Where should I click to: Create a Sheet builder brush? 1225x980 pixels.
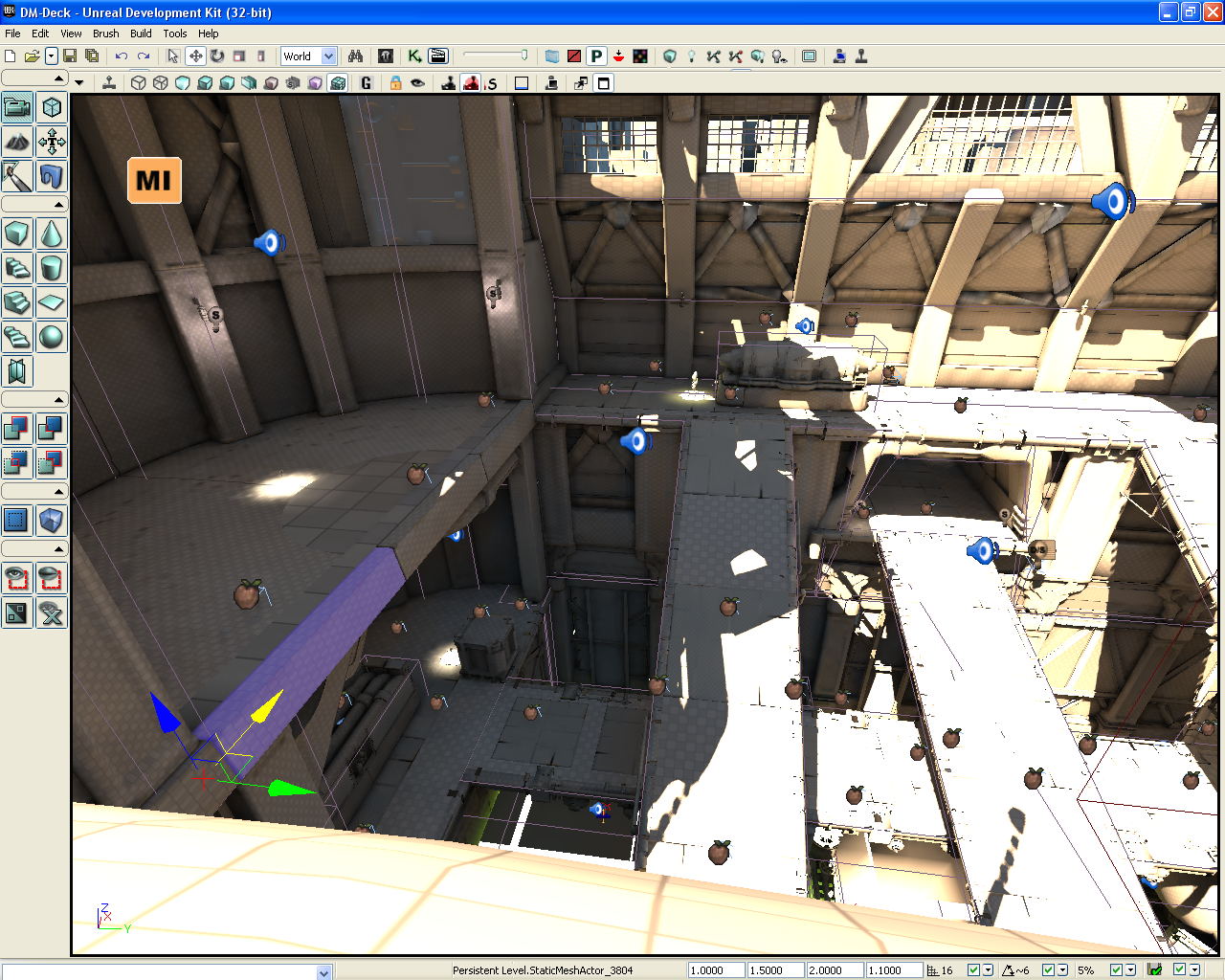[52, 302]
